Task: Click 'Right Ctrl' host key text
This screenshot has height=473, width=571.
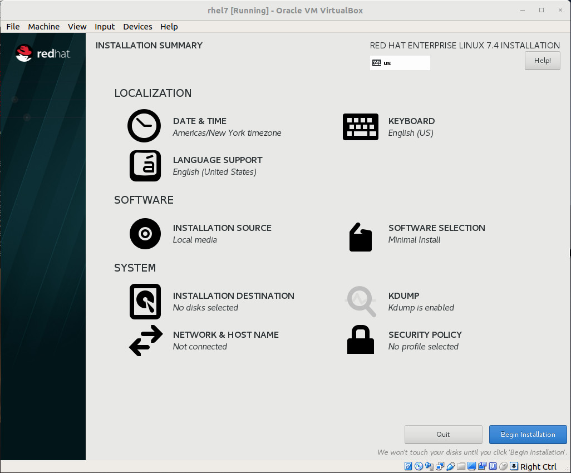Action: (x=538, y=466)
